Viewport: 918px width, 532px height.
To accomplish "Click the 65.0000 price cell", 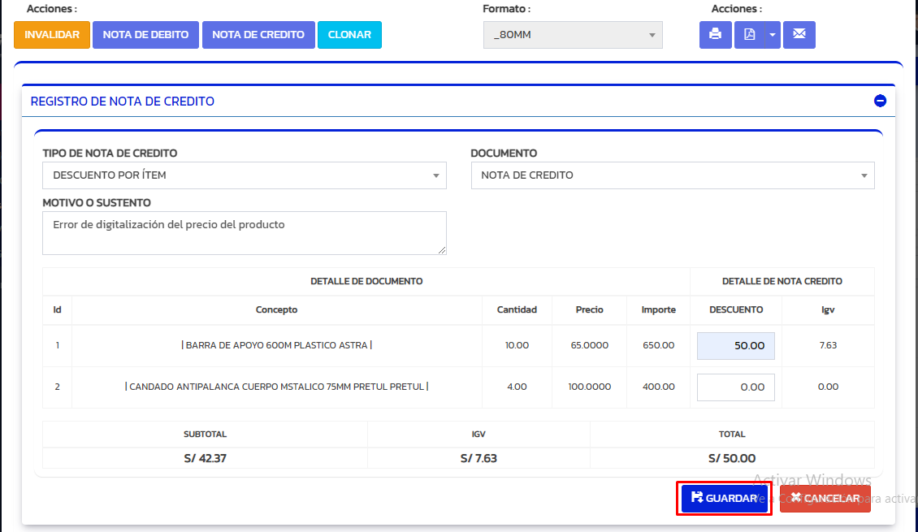I will coord(589,345).
